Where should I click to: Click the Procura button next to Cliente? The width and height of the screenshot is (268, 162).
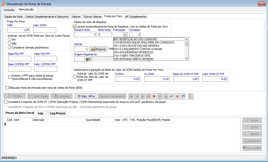pyautogui.click(x=98, y=49)
